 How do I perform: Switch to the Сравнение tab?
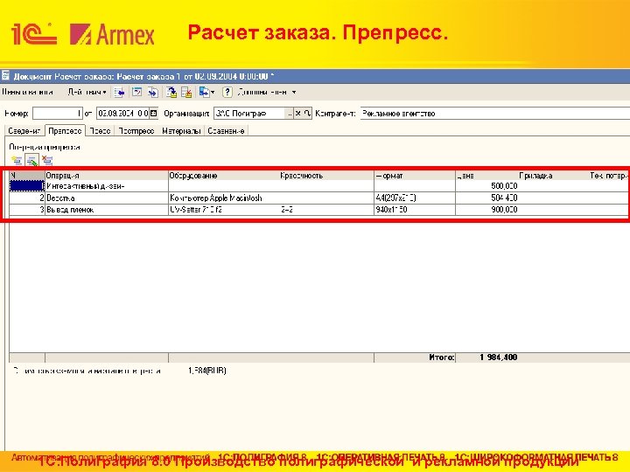coord(226,131)
